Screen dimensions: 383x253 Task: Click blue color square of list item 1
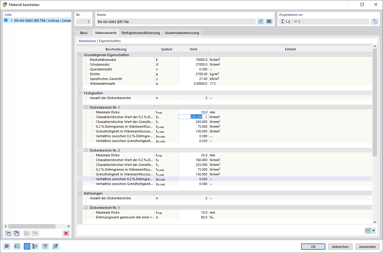pos(6,21)
